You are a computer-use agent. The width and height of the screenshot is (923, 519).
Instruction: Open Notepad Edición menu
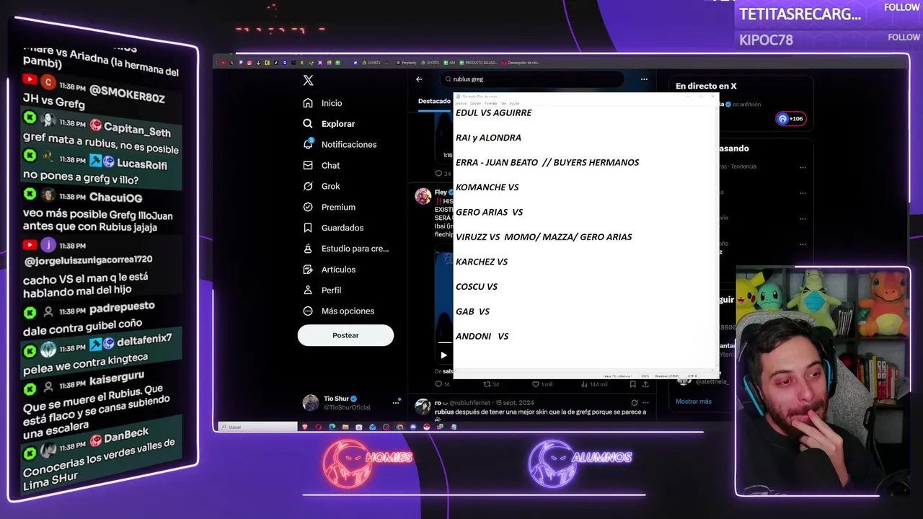[x=475, y=103]
